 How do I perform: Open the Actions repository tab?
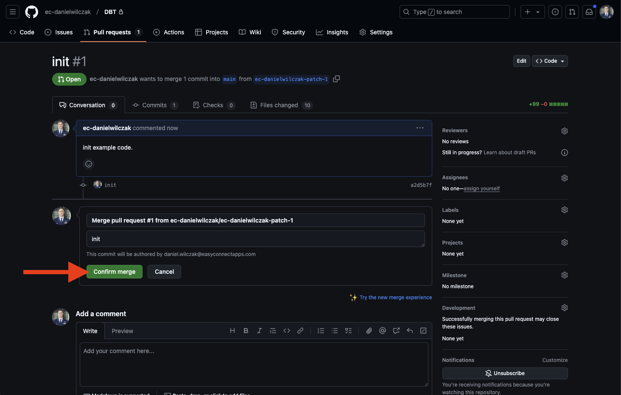click(169, 32)
